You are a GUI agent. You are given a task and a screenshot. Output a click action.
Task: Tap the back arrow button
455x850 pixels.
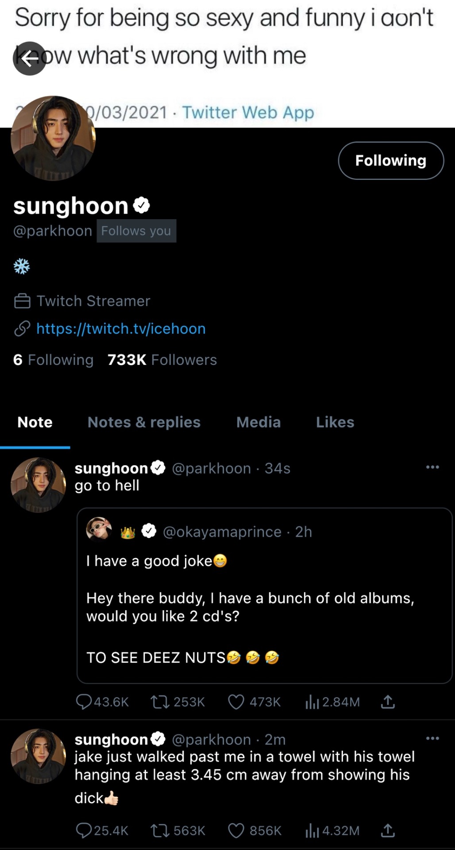[x=29, y=58]
